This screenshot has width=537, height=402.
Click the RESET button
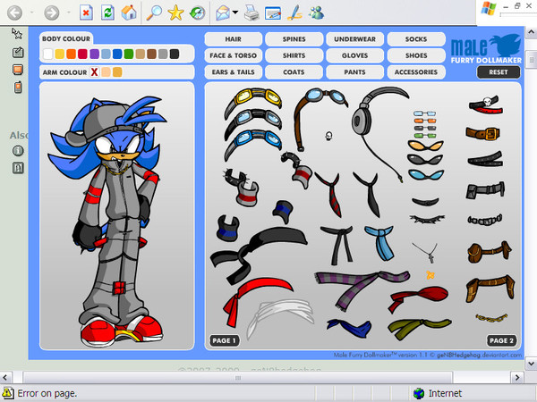click(x=499, y=72)
